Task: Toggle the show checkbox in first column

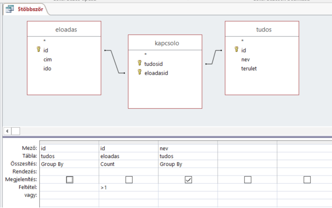Action: pyautogui.click(x=70, y=180)
